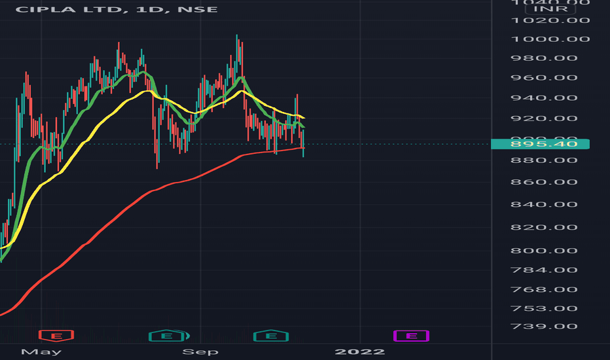Click the 768.00 price axis label
The height and width of the screenshot is (360, 610).
pyautogui.click(x=545, y=289)
